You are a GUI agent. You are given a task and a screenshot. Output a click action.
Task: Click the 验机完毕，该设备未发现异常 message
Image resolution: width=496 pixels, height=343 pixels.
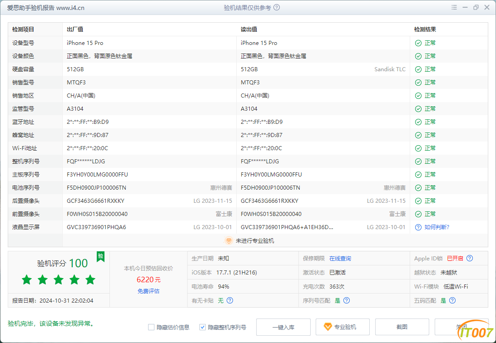click(x=51, y=324)
